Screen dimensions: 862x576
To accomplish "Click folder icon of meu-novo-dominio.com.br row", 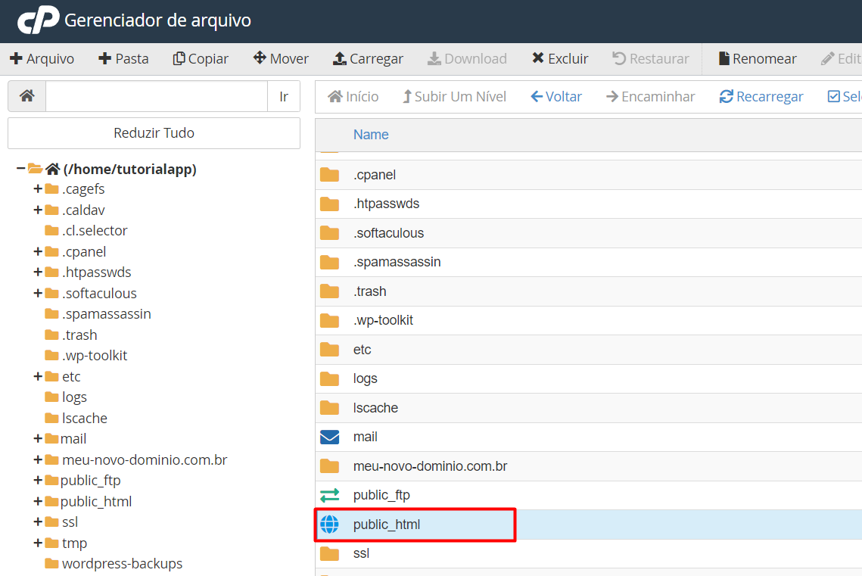I will point(329,466).
